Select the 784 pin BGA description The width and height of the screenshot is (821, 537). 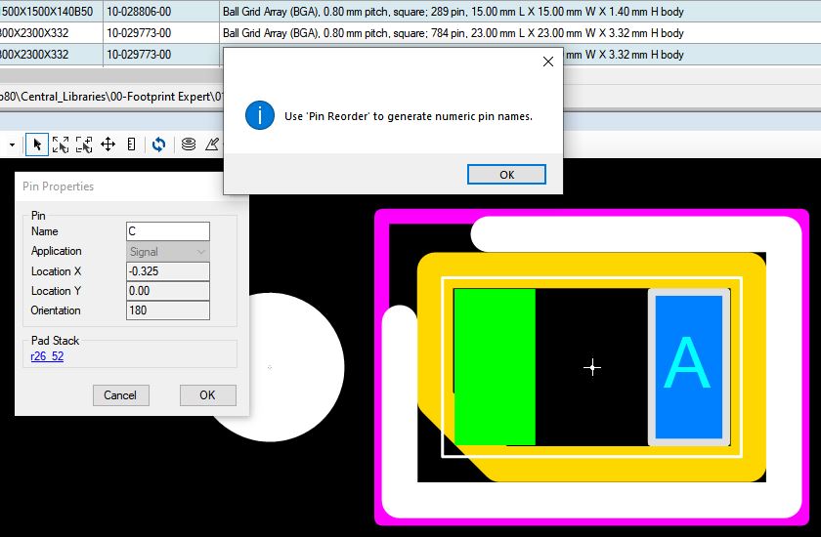pos(453,33)
